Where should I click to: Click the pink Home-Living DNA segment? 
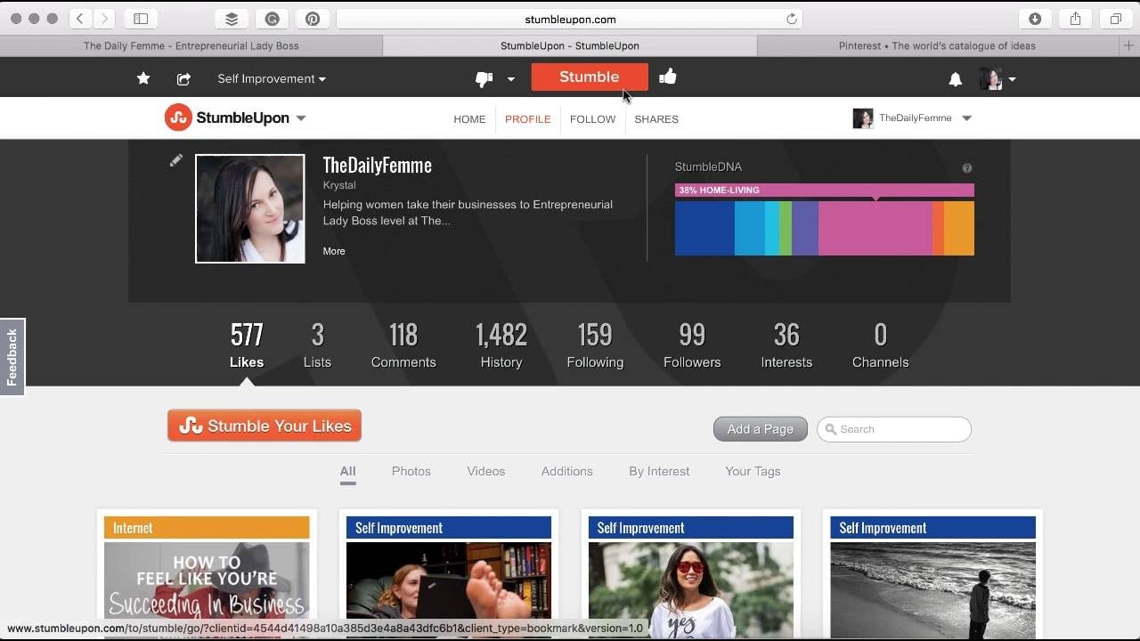(875, 228)
